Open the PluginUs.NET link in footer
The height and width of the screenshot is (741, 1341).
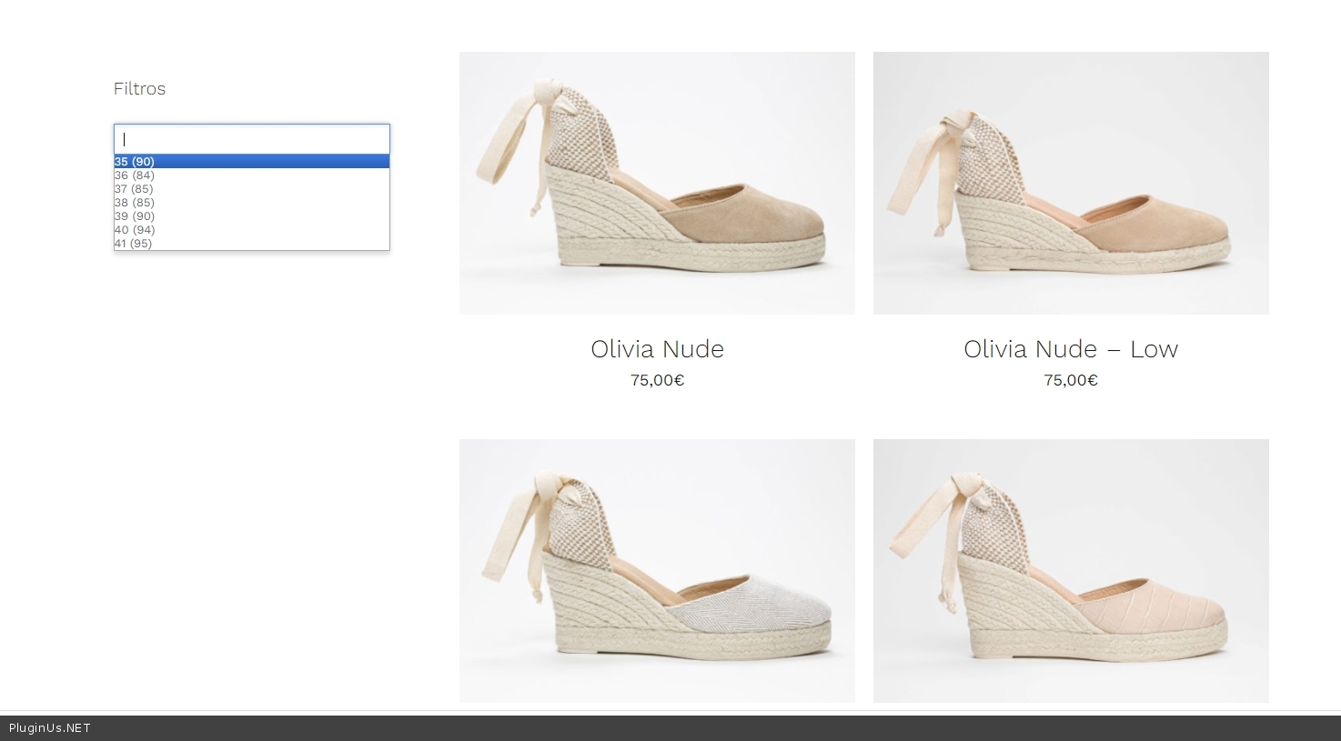point(50,728)
